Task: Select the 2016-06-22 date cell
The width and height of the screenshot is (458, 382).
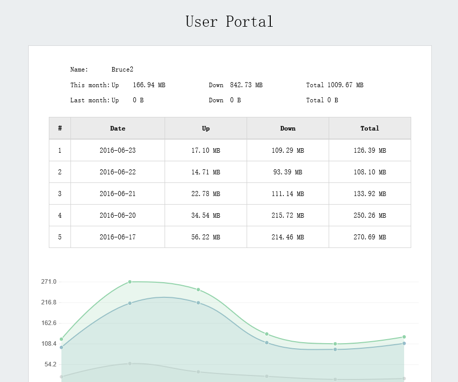Action: click(x=118, y=172)
